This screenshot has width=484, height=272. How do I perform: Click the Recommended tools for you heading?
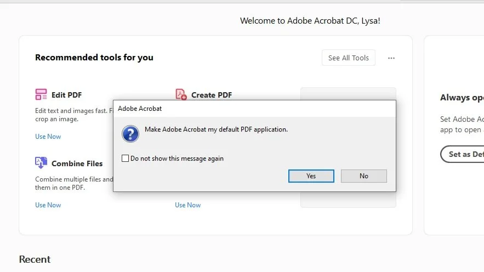pyautogui.click(x=94, y=58)
